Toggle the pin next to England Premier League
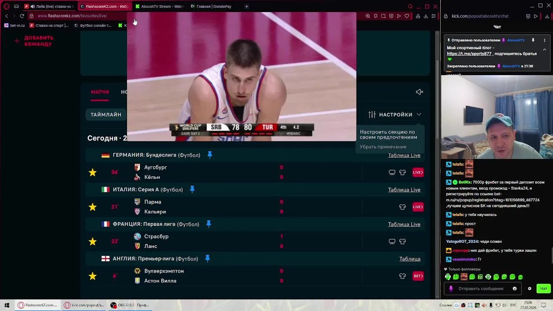The width and height of the screenshot is (553, 311). coord(207,258)
